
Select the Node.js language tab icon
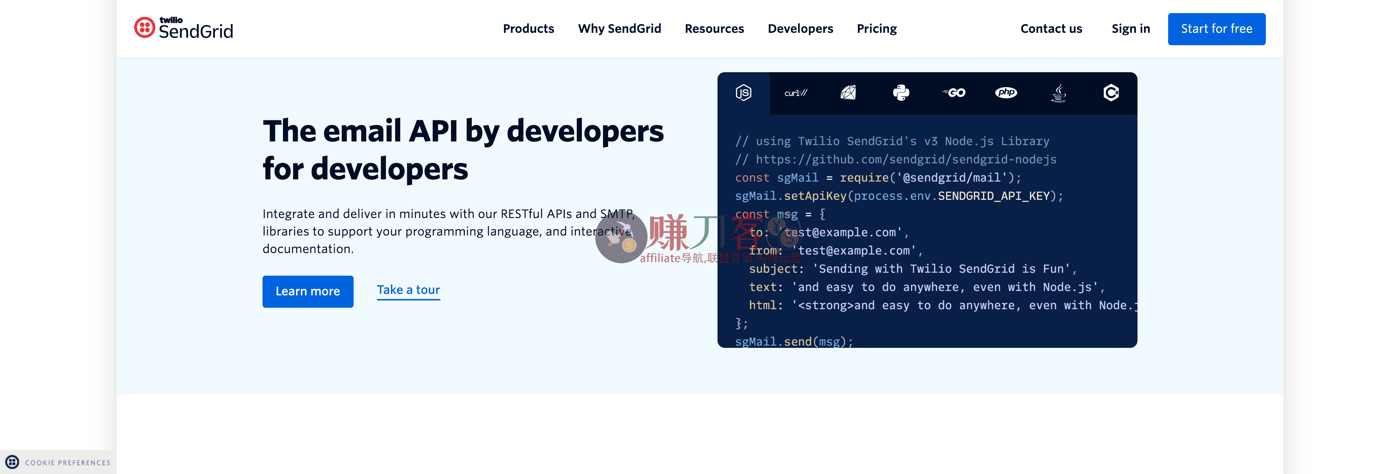click(743, 92)
